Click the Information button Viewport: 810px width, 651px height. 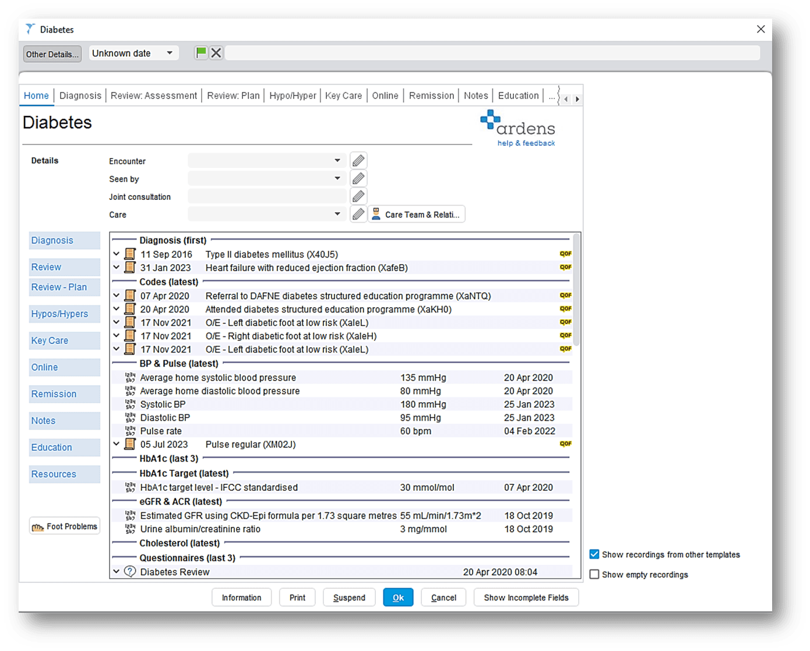[x=241, y=597]
